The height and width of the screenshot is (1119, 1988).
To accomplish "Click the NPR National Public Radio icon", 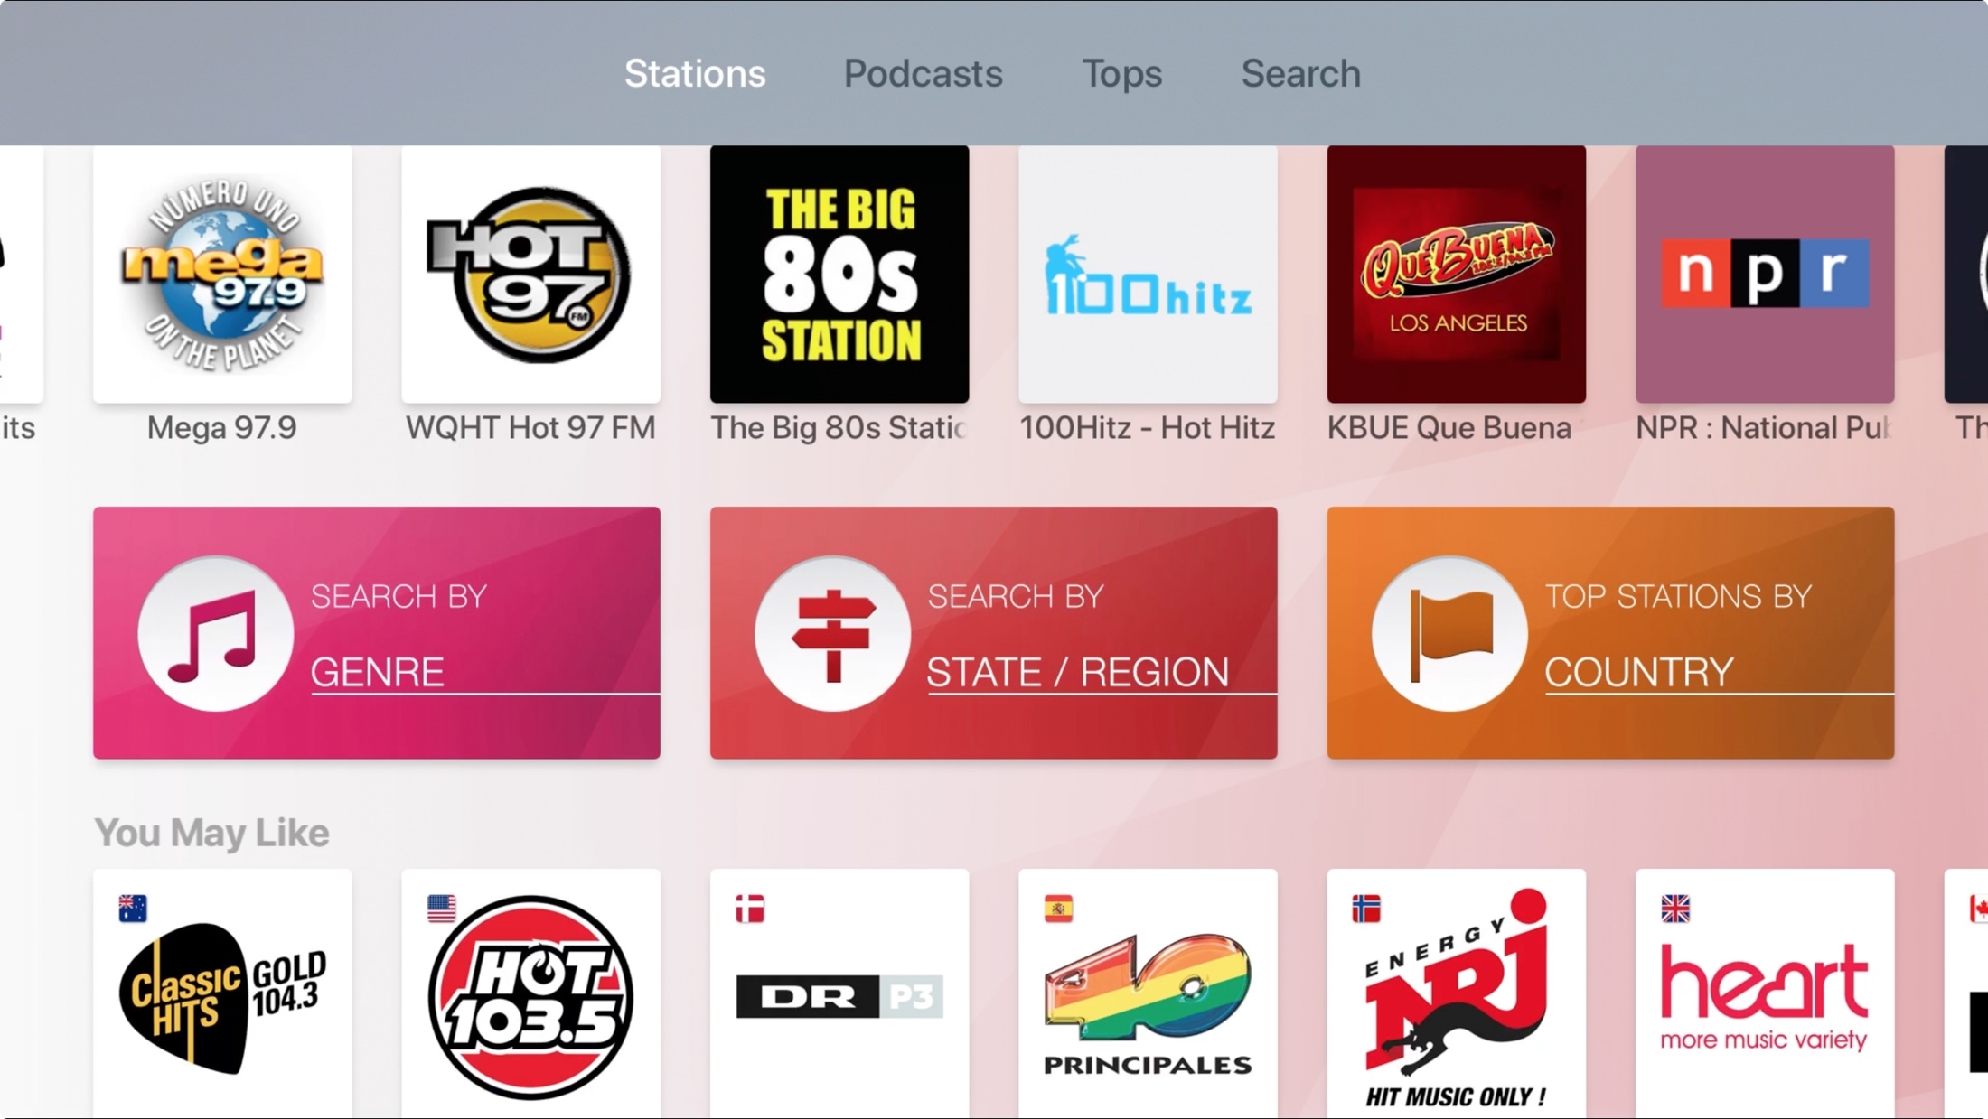I will coord(1761,273).
